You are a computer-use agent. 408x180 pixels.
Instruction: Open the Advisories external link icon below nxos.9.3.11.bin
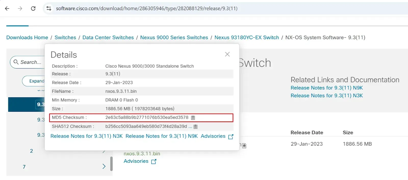click(x=154, y=162)
